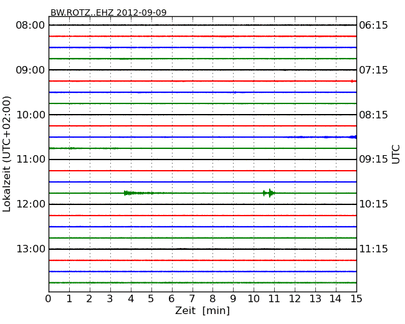Click the 10:15 UTC label
This screenshot has height=324, width=405.
[373, 204]
